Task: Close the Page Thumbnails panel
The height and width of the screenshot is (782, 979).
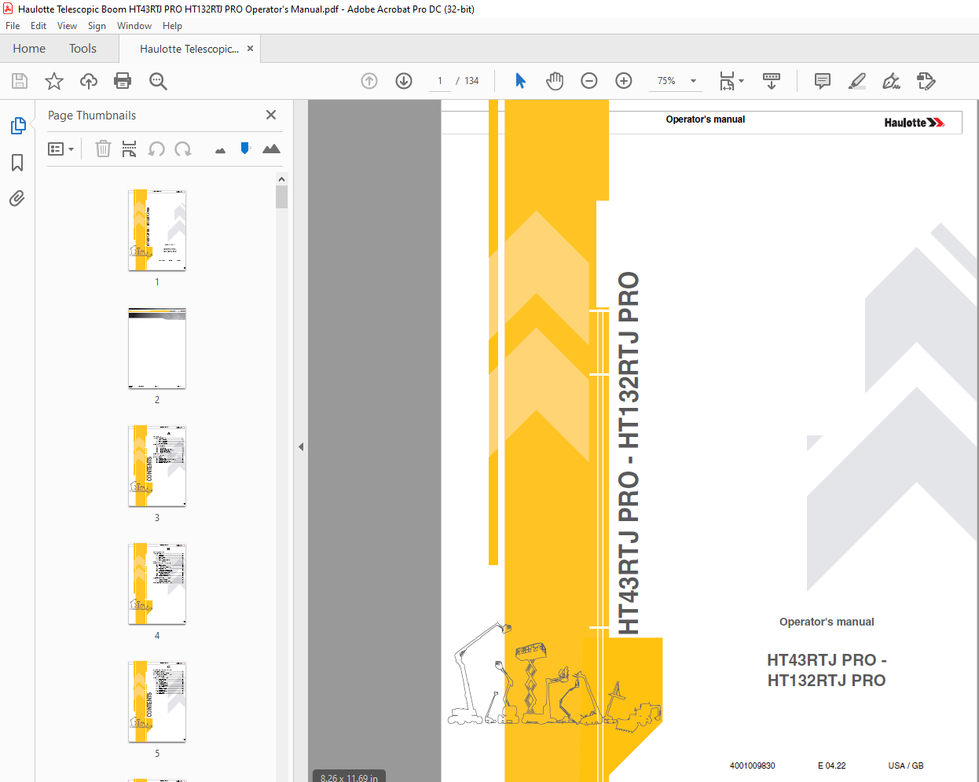Action: 271,115
